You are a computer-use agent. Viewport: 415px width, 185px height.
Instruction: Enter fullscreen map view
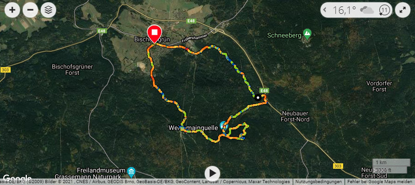[x=402, y=10]
